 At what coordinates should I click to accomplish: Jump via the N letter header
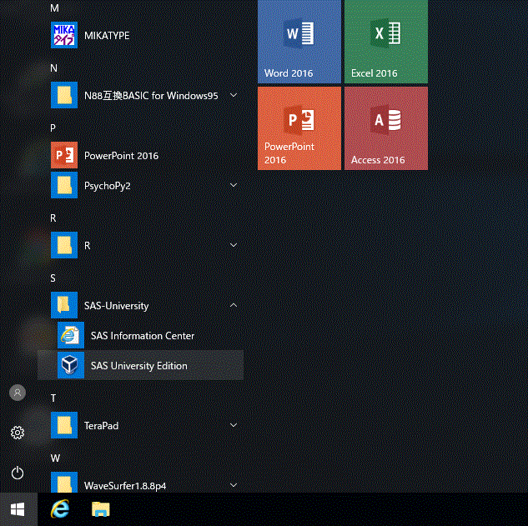54,68
